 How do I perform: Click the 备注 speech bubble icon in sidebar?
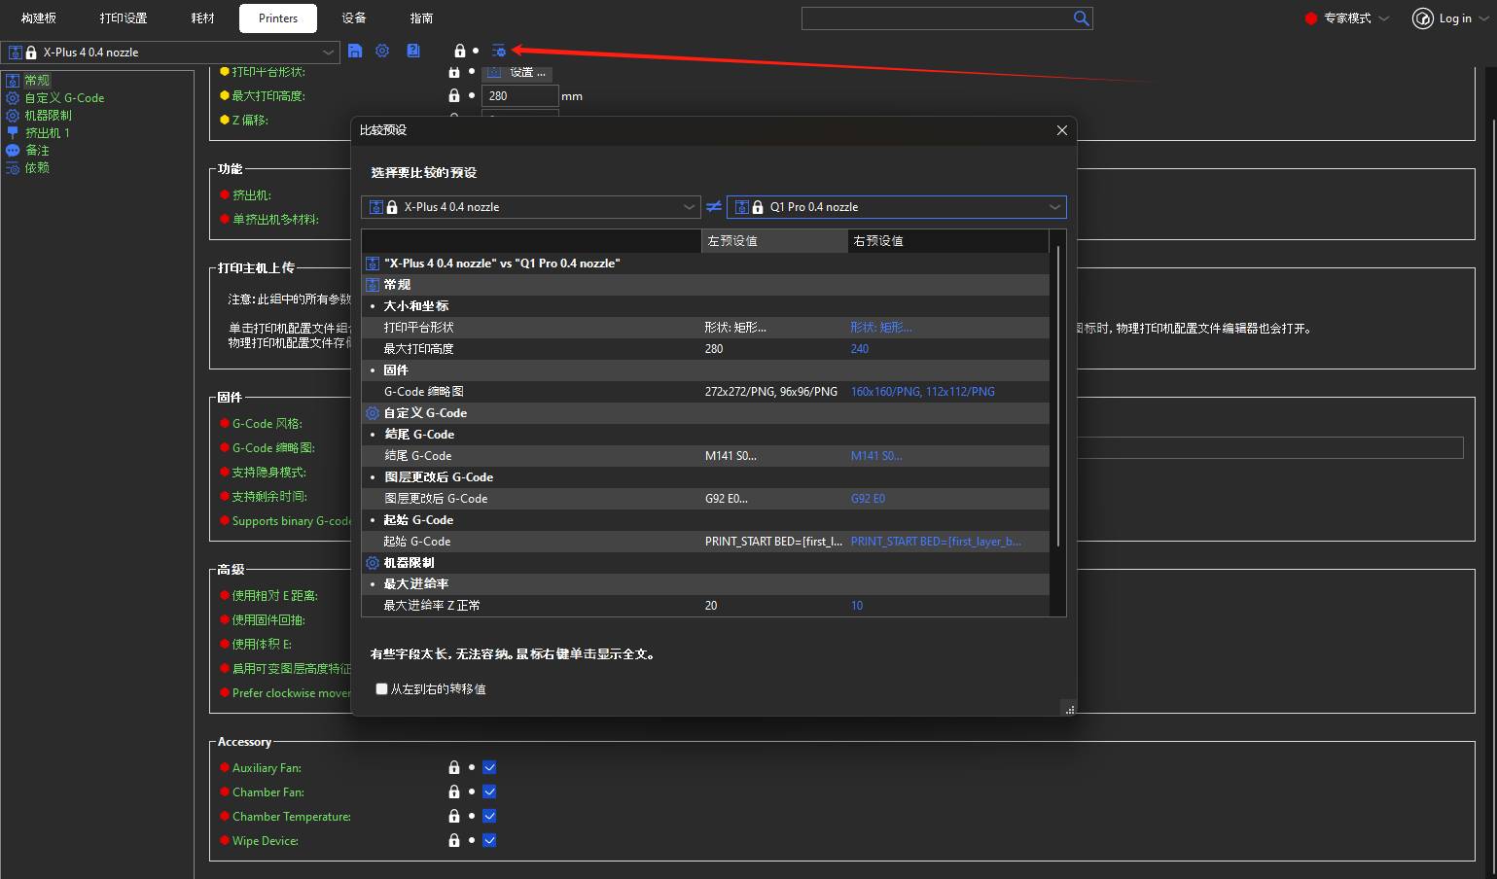tap(13, 150)
